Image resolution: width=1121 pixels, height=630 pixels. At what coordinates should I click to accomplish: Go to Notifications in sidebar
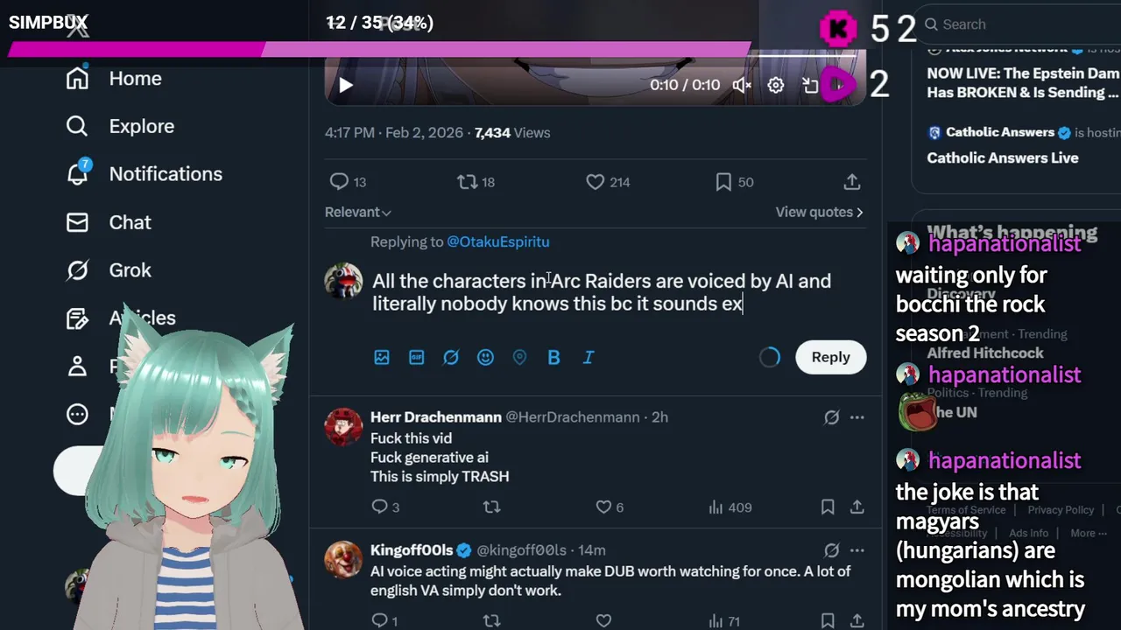tap(145, 174)
